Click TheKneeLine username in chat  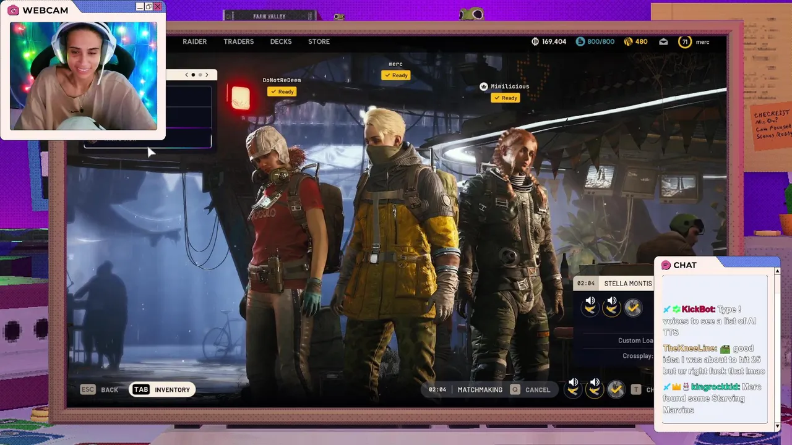click(x=689, y=348)
